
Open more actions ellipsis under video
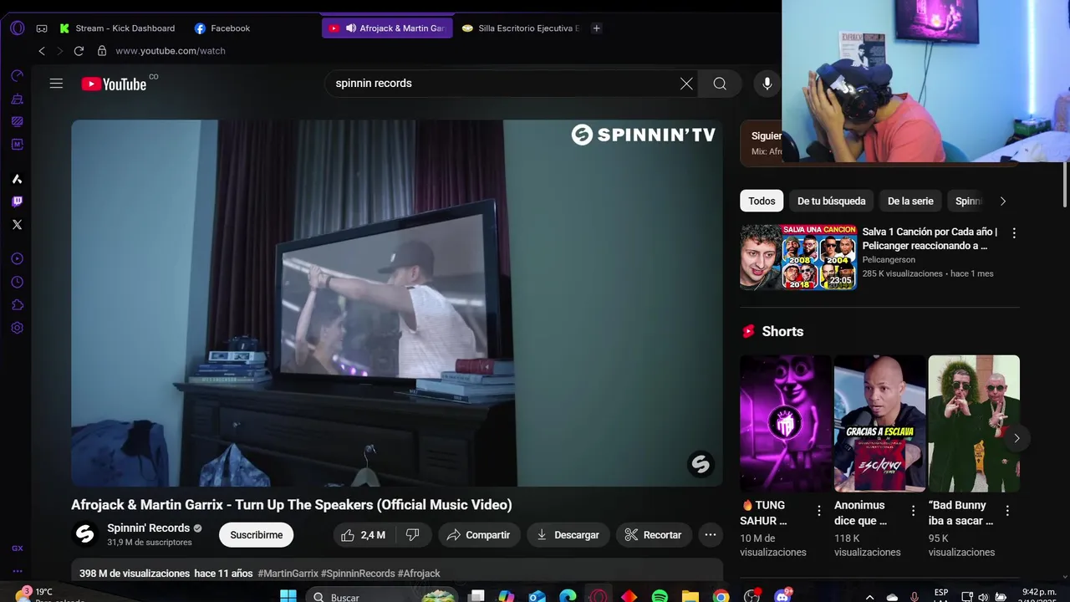711,535
